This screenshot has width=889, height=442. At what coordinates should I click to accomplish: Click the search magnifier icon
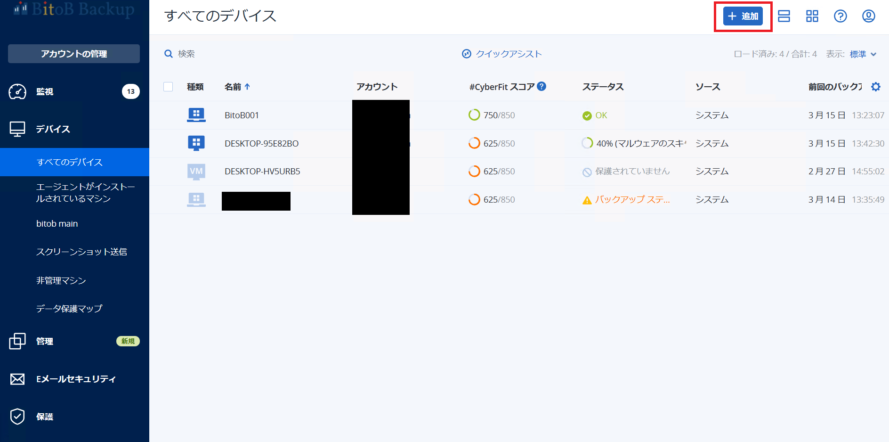168,54
